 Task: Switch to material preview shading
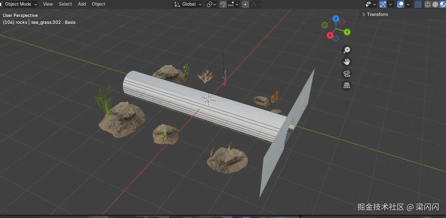[x=443, y=4]
